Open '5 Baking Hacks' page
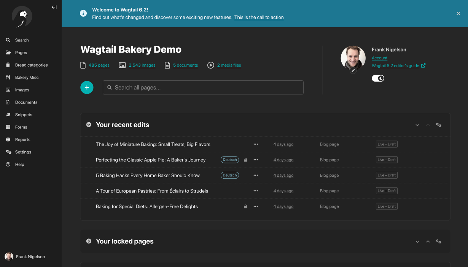468x267 pixels. (x=148, y=176)
